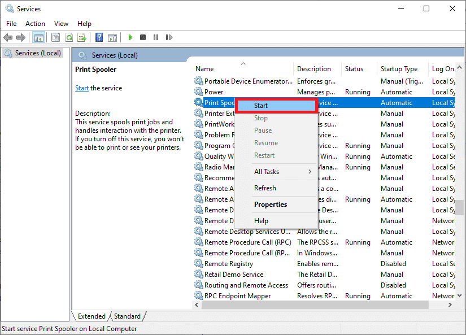Restart the service using toolbar restart icon
Image resolution: width=466 pixels, height=335 pixels.
pyautogui.click(x=169, y=37)
